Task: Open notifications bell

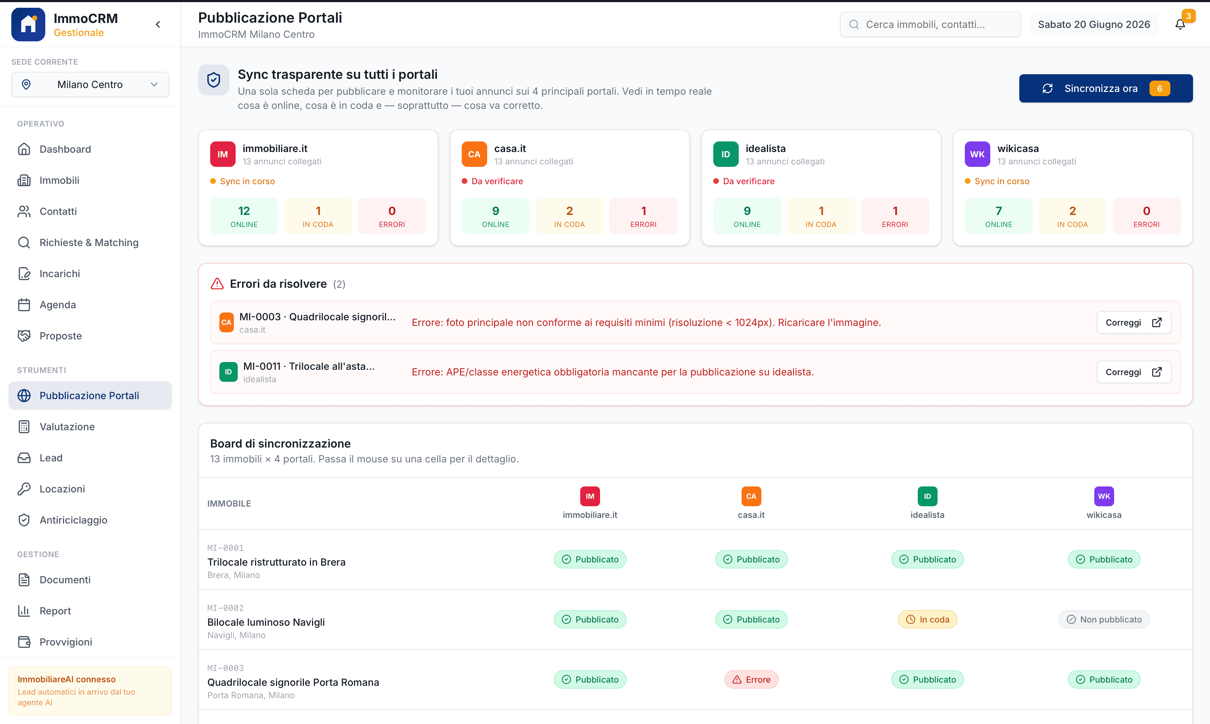Action: [1180, 24]
